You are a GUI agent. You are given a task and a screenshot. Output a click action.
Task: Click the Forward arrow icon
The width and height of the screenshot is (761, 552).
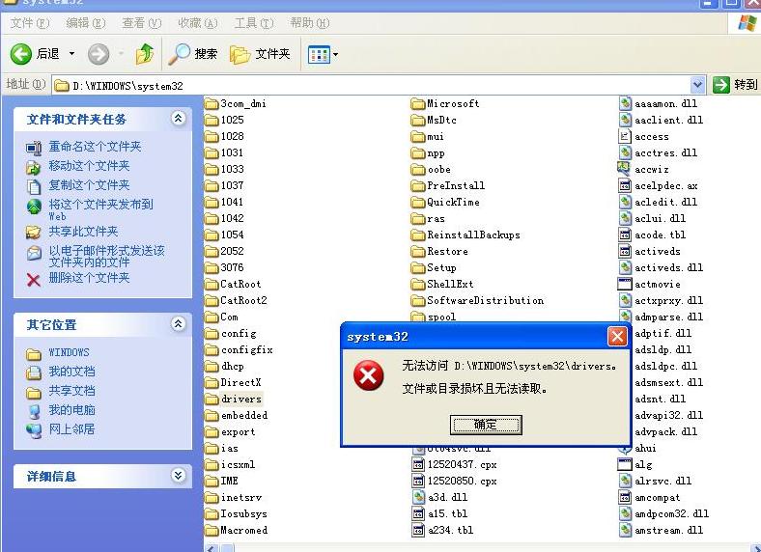tap(99, 54)
